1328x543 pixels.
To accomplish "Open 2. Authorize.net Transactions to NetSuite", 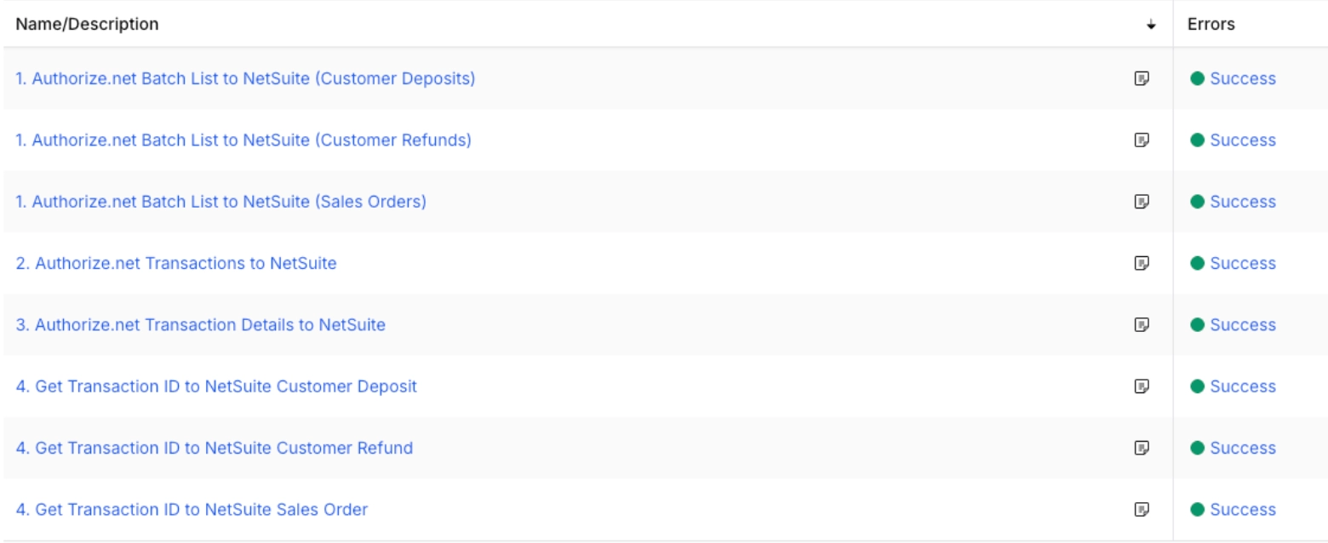I will [x=176, y=264].
